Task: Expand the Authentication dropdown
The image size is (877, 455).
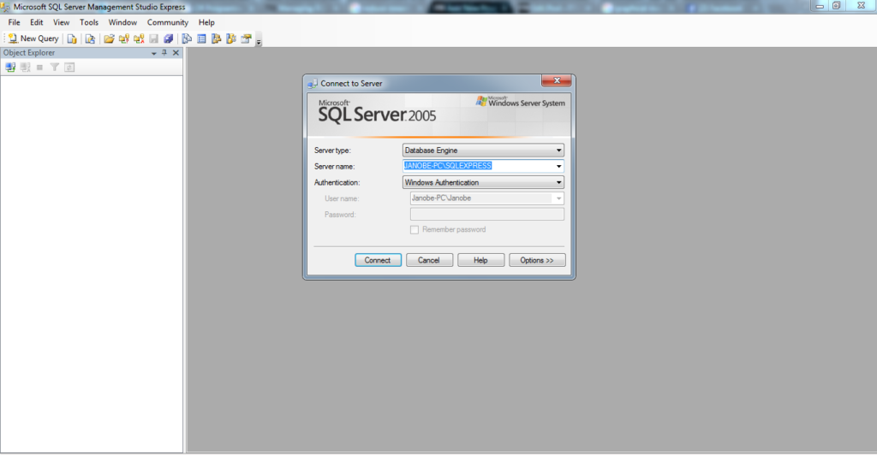Action: click(558, 182)
